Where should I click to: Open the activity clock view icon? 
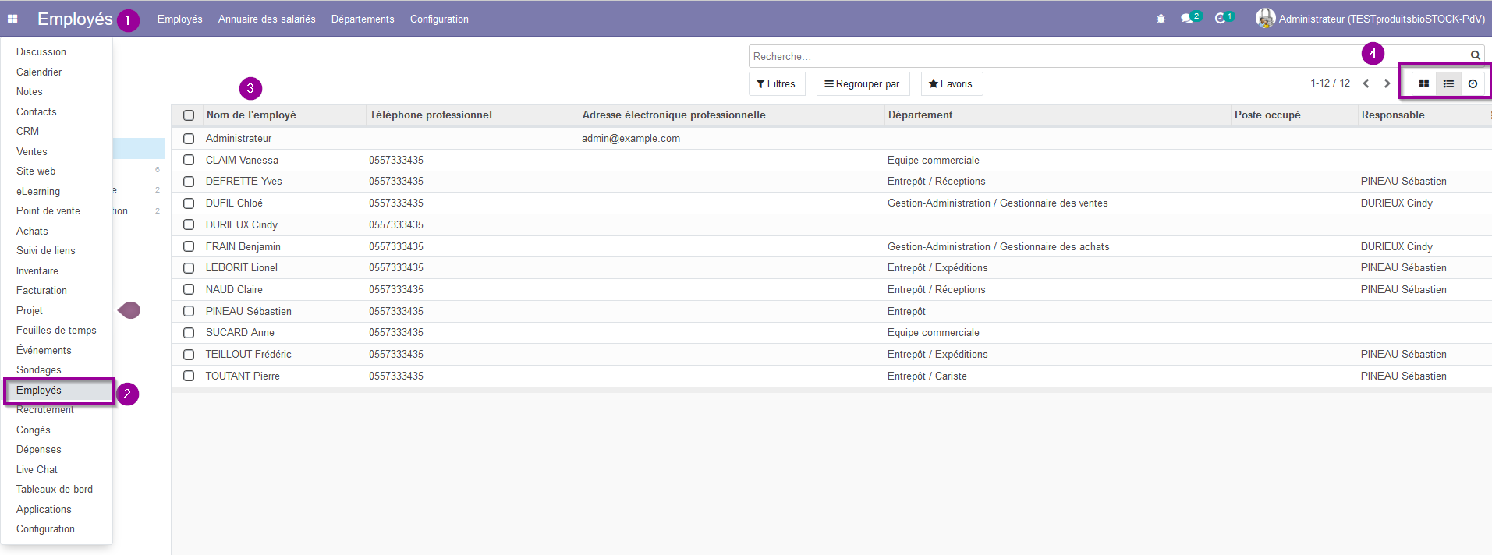pos(1473,83)
